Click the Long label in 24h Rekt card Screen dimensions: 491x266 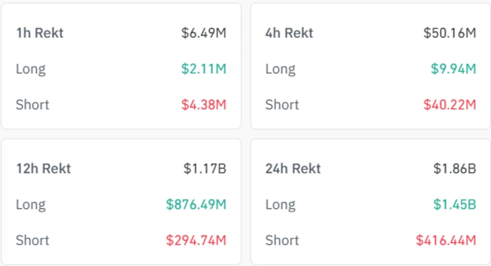coord(280,203)
